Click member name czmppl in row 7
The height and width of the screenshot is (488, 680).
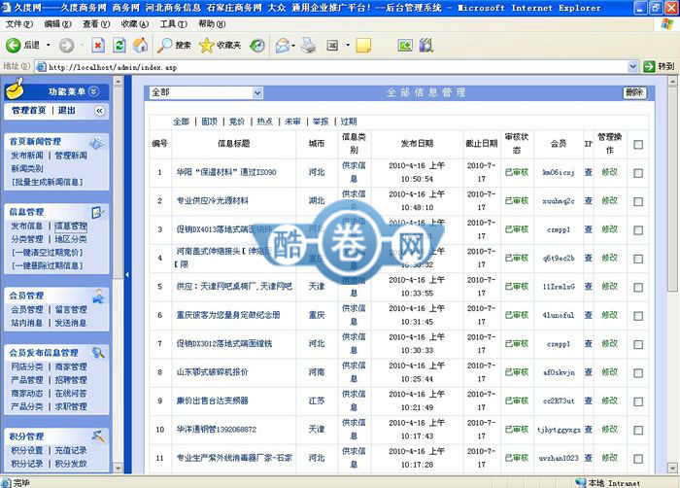tap(559, 344)
